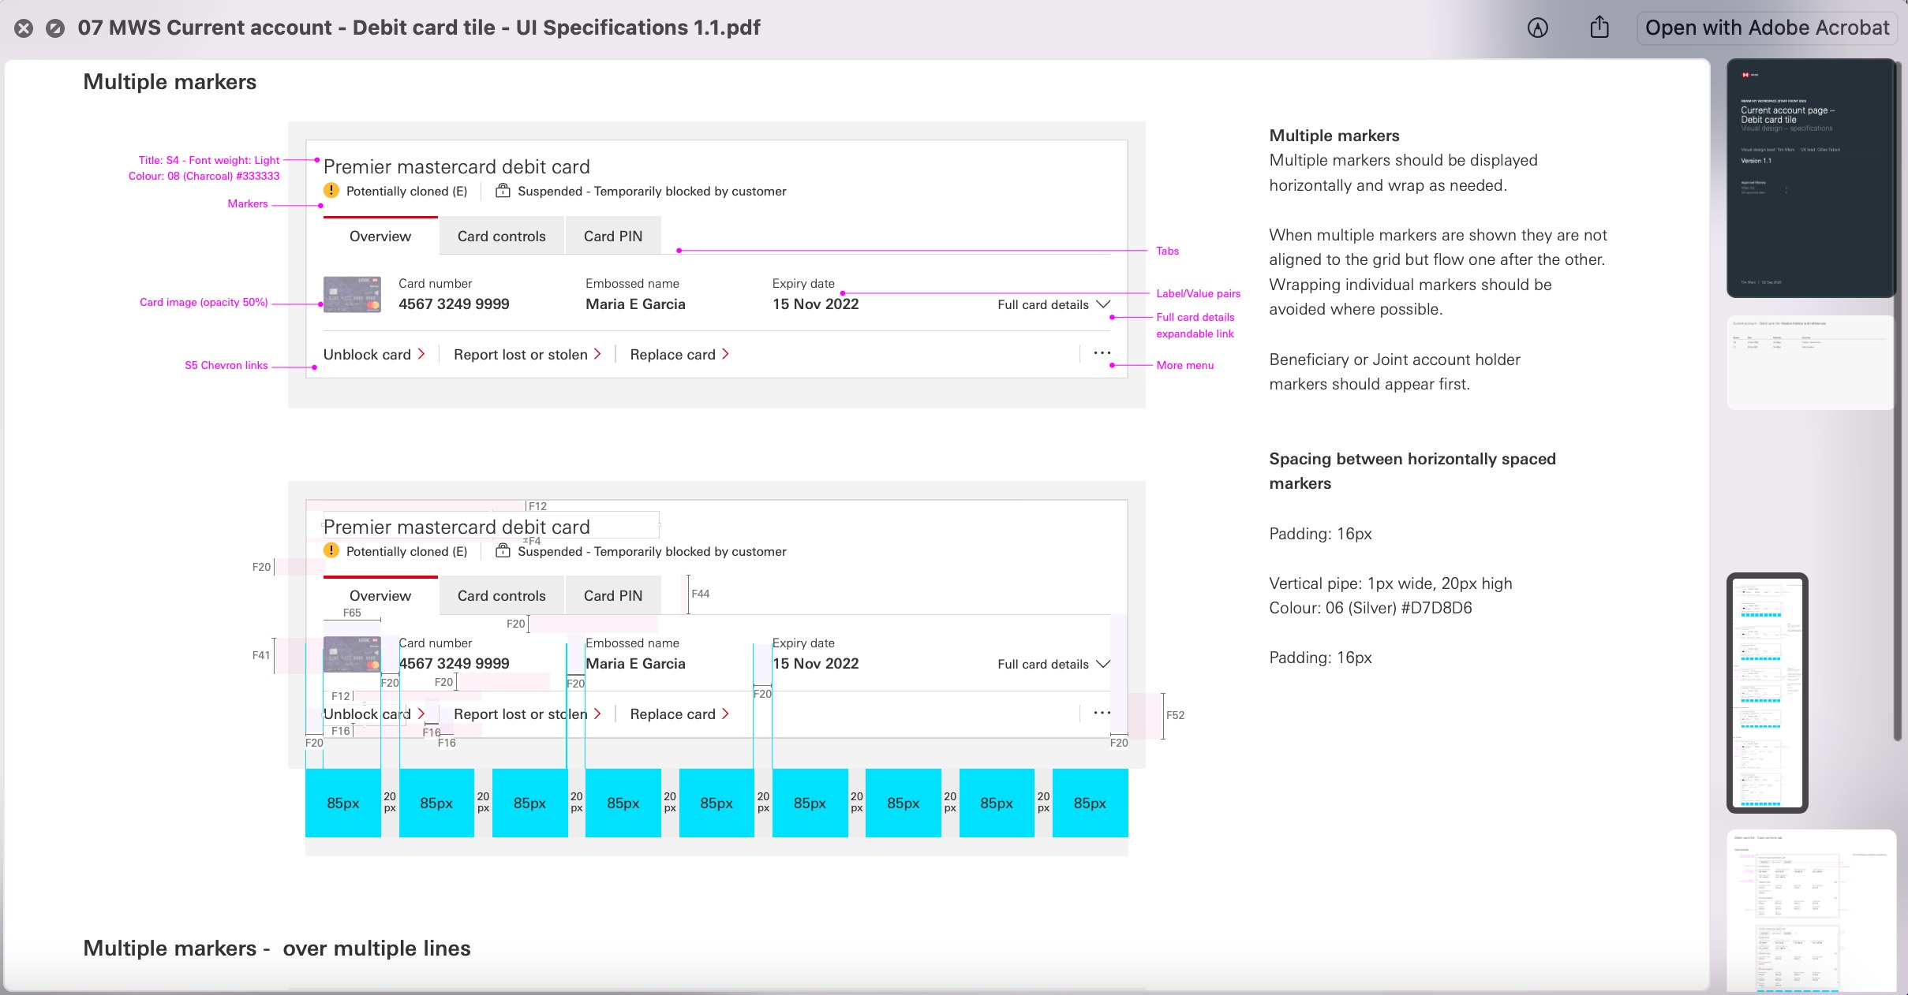The image size is (1908, 995).
Task: Select the highlighted current page thumbnail
Action: [x=1768, y=693]
